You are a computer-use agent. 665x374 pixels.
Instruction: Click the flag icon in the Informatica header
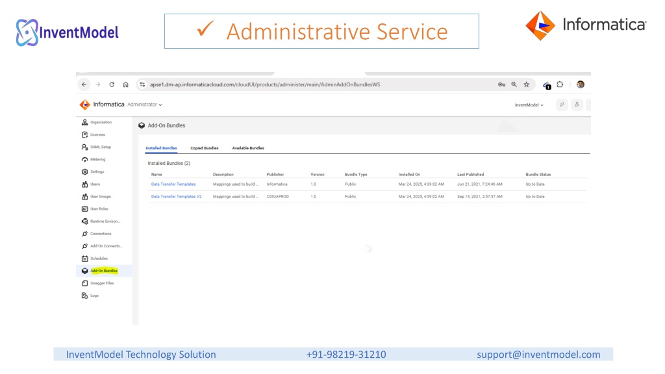click(x=562, y=105)
